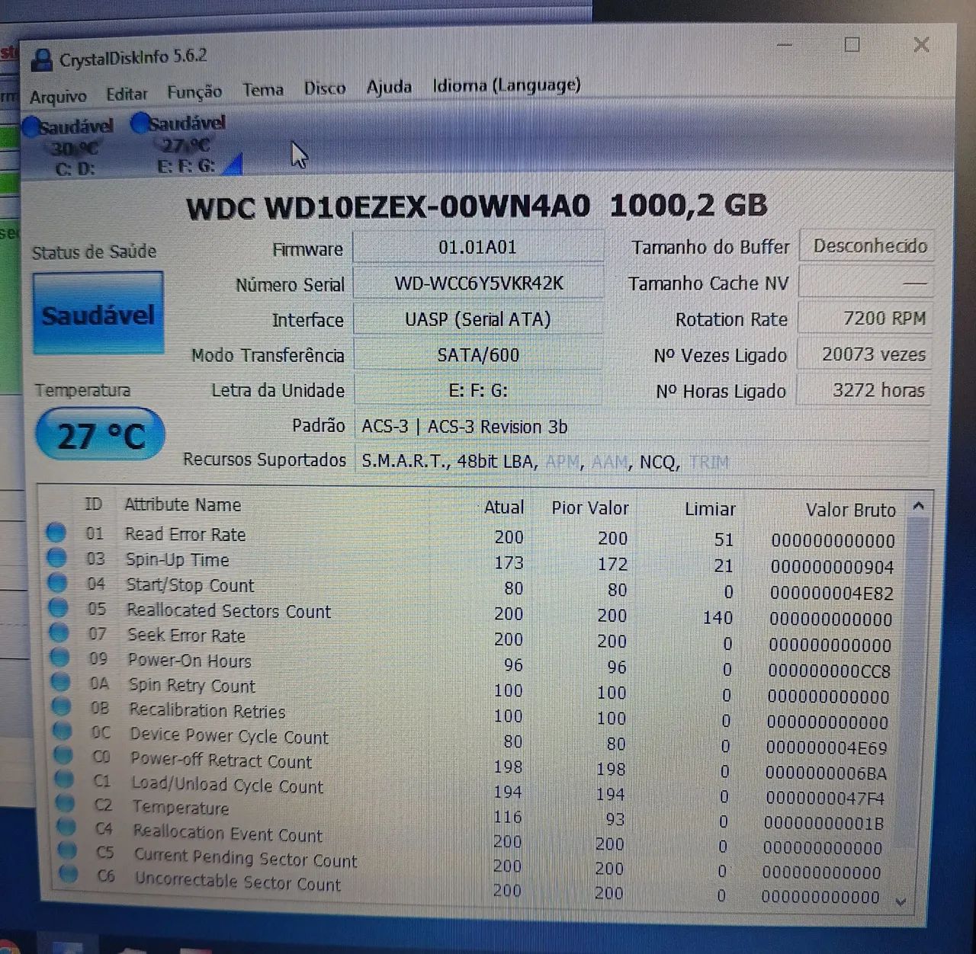This screenshot has height=954, width=976.
Task: Close the CrystalDiskInfo window
Action: point(921,45)
